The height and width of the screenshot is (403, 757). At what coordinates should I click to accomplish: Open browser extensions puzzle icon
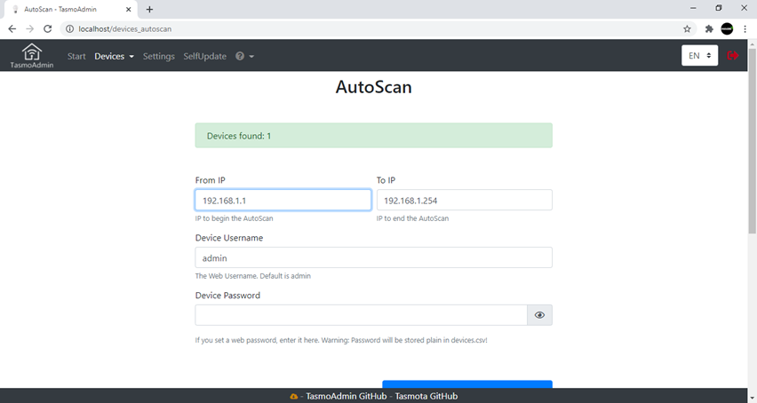tap(709, 29)
